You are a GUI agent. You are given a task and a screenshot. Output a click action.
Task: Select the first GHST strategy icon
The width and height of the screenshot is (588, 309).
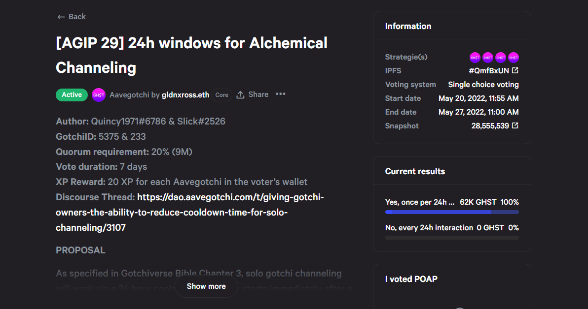coord(475,57)
